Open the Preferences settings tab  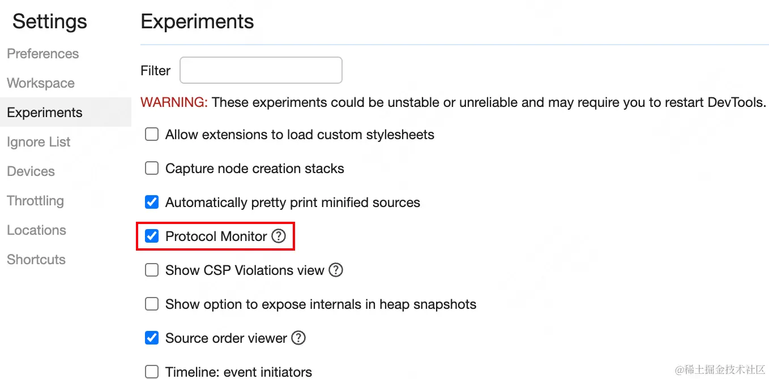pos(43,54)
